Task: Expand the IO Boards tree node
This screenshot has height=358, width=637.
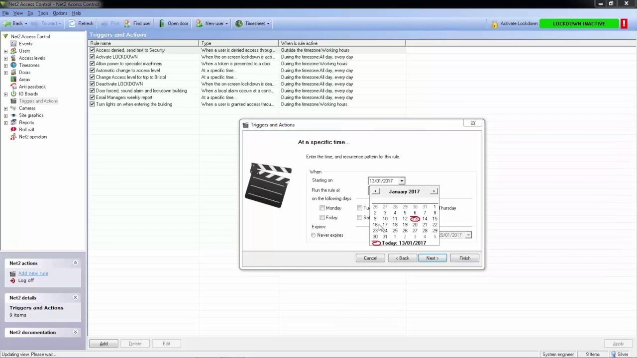Action: pyautogui.click(x=5, y=94)
